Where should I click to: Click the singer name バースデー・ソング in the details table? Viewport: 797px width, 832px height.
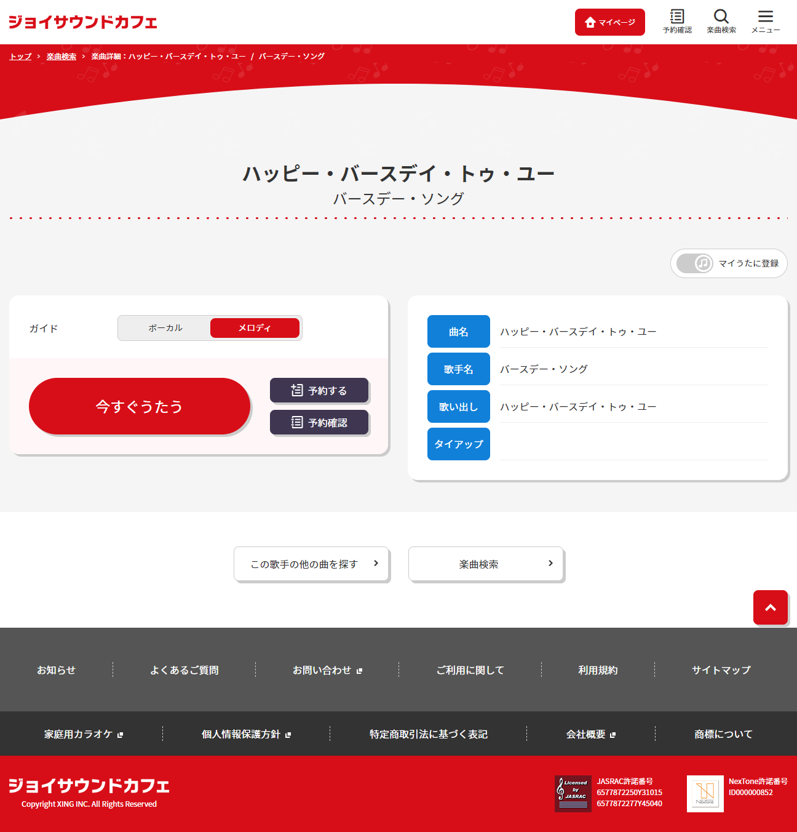pos(544,369)
